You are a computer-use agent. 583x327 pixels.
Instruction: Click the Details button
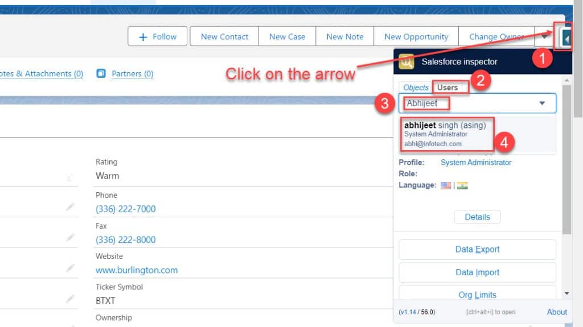pyautogui.click(x=478, y=217)
